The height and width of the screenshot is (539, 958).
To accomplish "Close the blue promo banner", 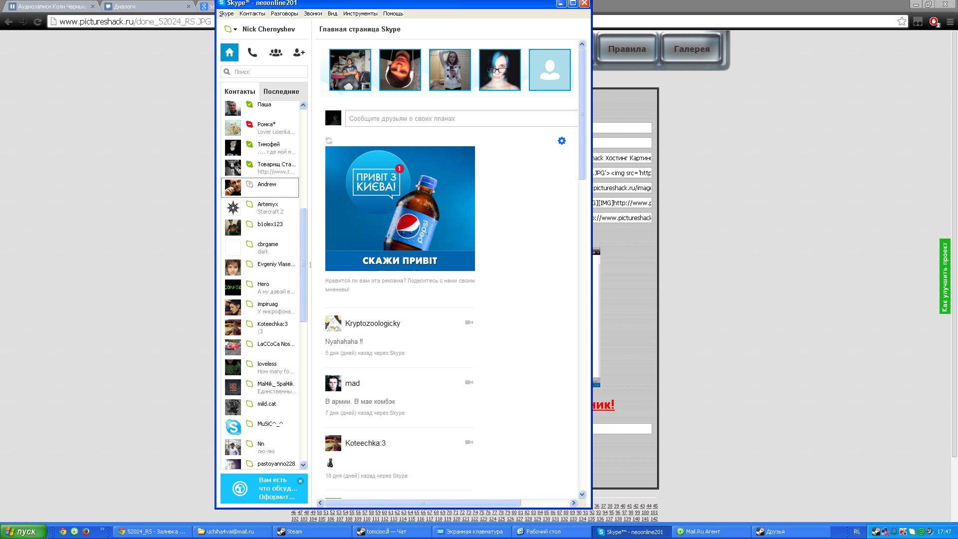I will pos(300,481).
